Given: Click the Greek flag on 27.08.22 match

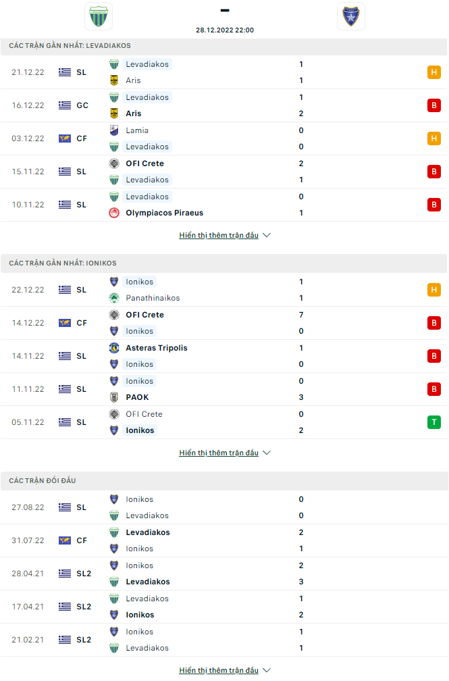Looking at the screenshot, I should tap(65, 507).
